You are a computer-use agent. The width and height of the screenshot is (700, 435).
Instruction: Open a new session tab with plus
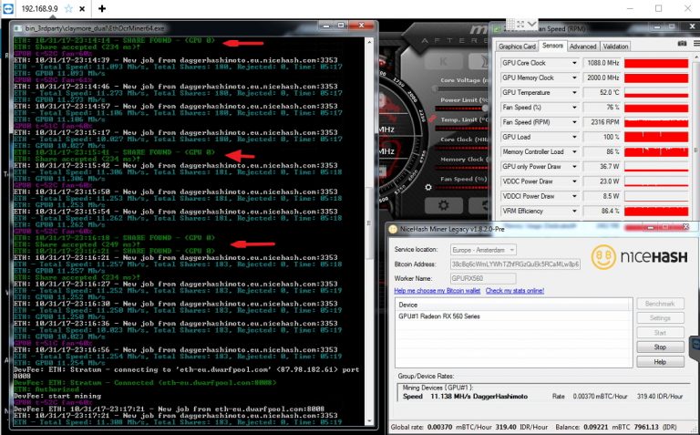pos(102,8)
